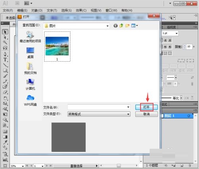The height and width of the screenshot is (169, 199).
Task: Go to next artboard
Action: click(47, 165)
